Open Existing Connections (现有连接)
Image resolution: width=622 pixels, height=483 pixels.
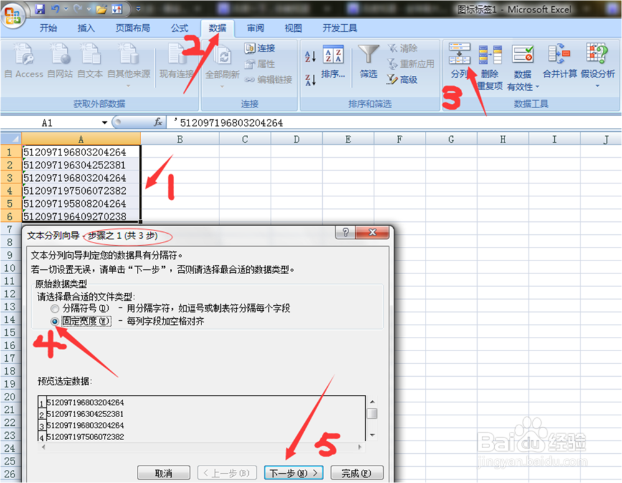click(177, 61)
